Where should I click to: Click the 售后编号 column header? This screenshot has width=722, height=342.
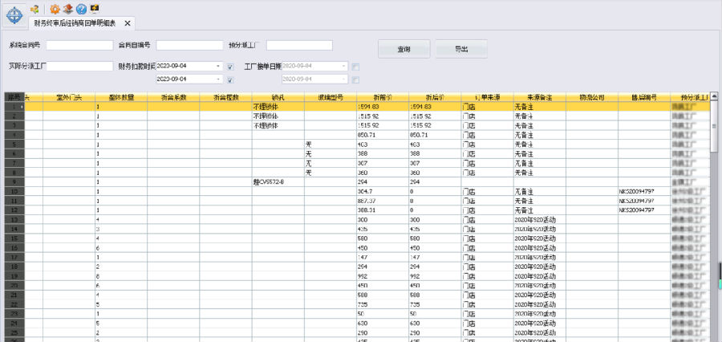tap(644, 97)
